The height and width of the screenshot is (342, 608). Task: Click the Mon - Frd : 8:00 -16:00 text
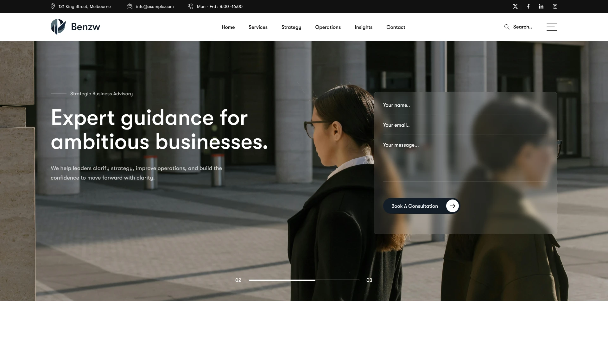click(220, 6)
